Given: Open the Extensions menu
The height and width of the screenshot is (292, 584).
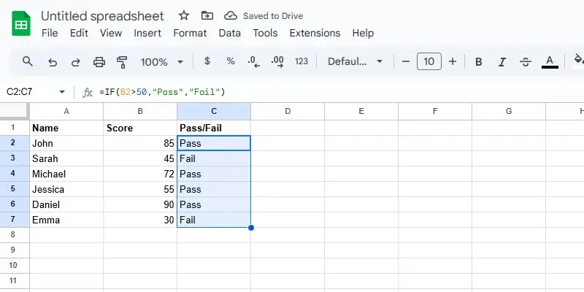Looking at the screenshot, I should pyautogui.click(x=315, y=33).
